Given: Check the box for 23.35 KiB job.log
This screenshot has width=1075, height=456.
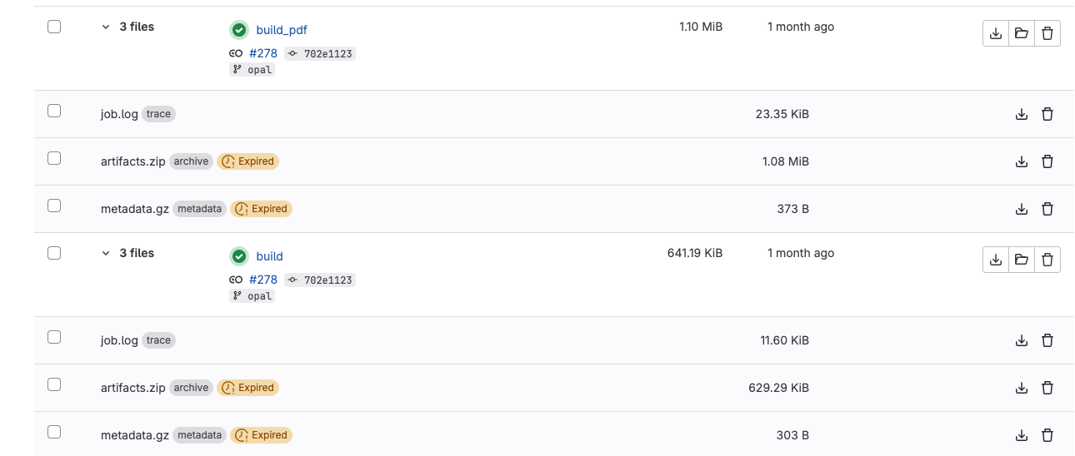Looking at the screenshot, I should pyautogui.click(x=54, y=111).
